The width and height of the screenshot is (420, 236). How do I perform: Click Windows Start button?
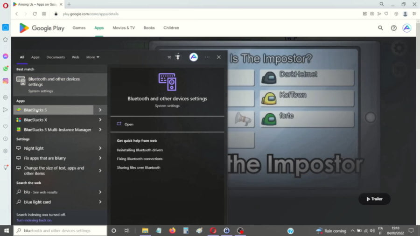pyautogui.click(x=7, y=230)
